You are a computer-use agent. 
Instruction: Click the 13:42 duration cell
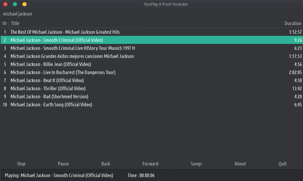pyautogui.click(x=297, y=88)
